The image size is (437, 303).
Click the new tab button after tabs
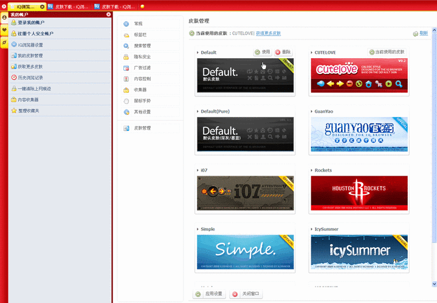click(142, 7)
